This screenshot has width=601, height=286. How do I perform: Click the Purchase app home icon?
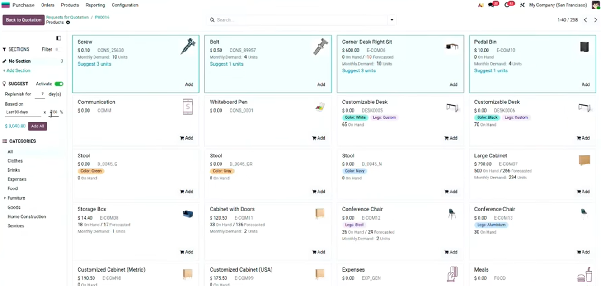point(6,5)
